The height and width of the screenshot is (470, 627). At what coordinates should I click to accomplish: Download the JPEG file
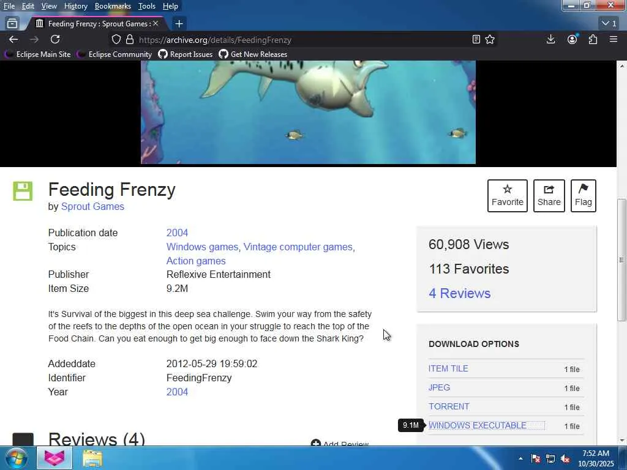439,387
